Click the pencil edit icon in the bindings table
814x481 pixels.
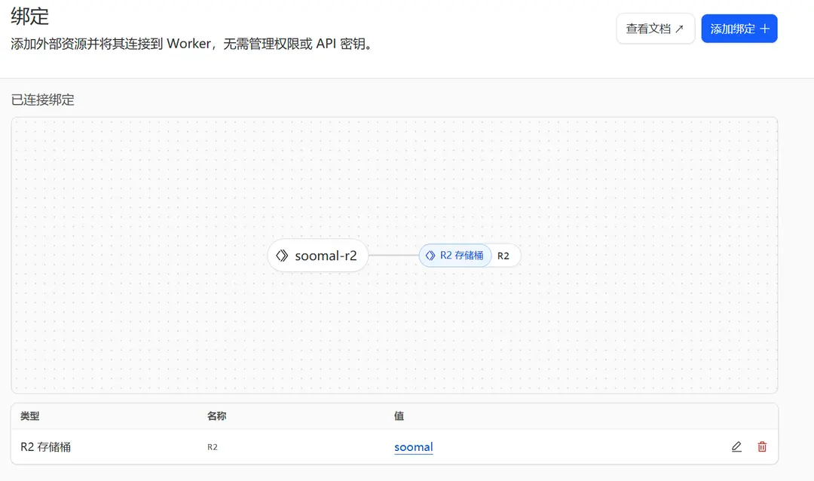point(736,446)
